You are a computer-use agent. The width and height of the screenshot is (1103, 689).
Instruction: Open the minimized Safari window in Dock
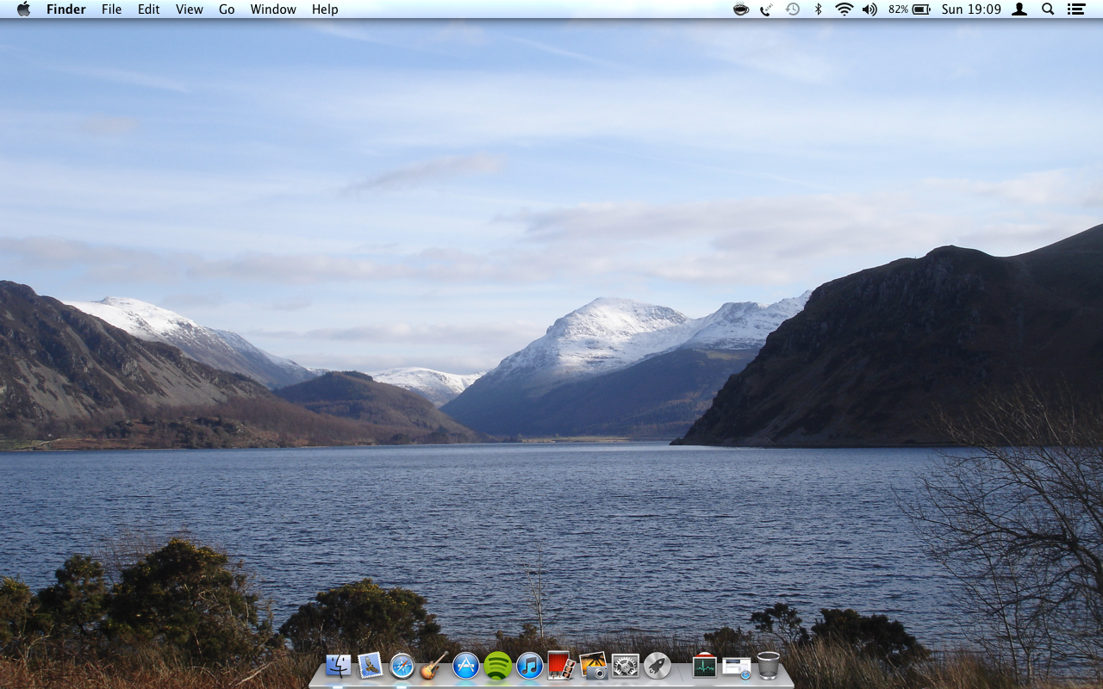pyautogui.click(x=736, y=667)
